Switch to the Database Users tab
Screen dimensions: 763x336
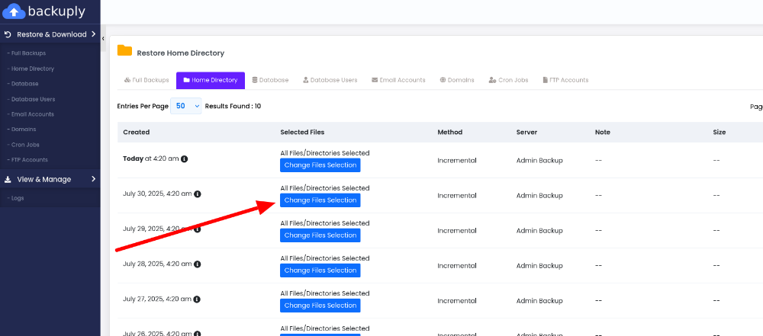pyautogui.click(x=330, y=80)
